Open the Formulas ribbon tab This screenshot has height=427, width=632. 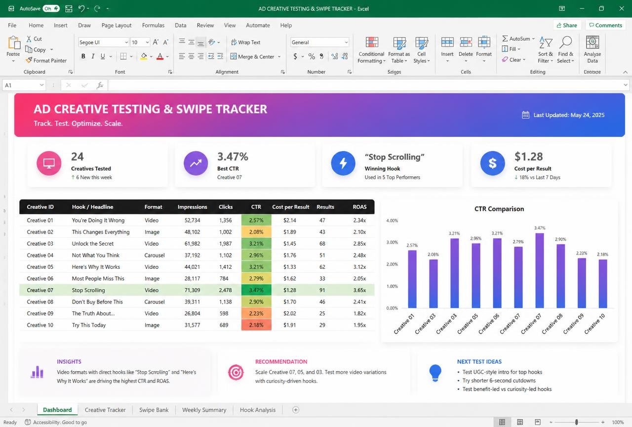[153, 25]
